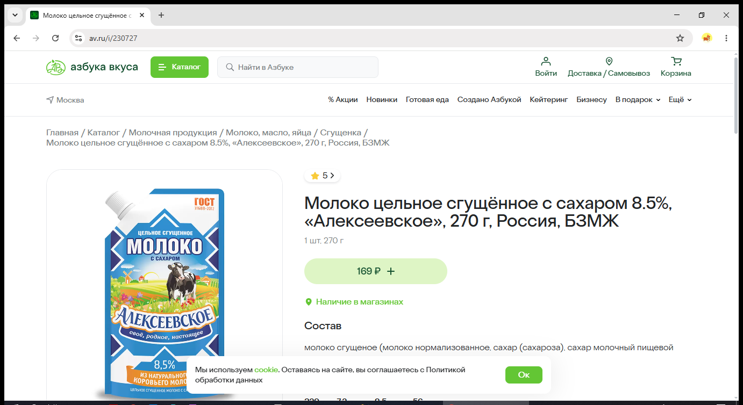
Task: Click the Состав section heading
Action: (323, 326)
